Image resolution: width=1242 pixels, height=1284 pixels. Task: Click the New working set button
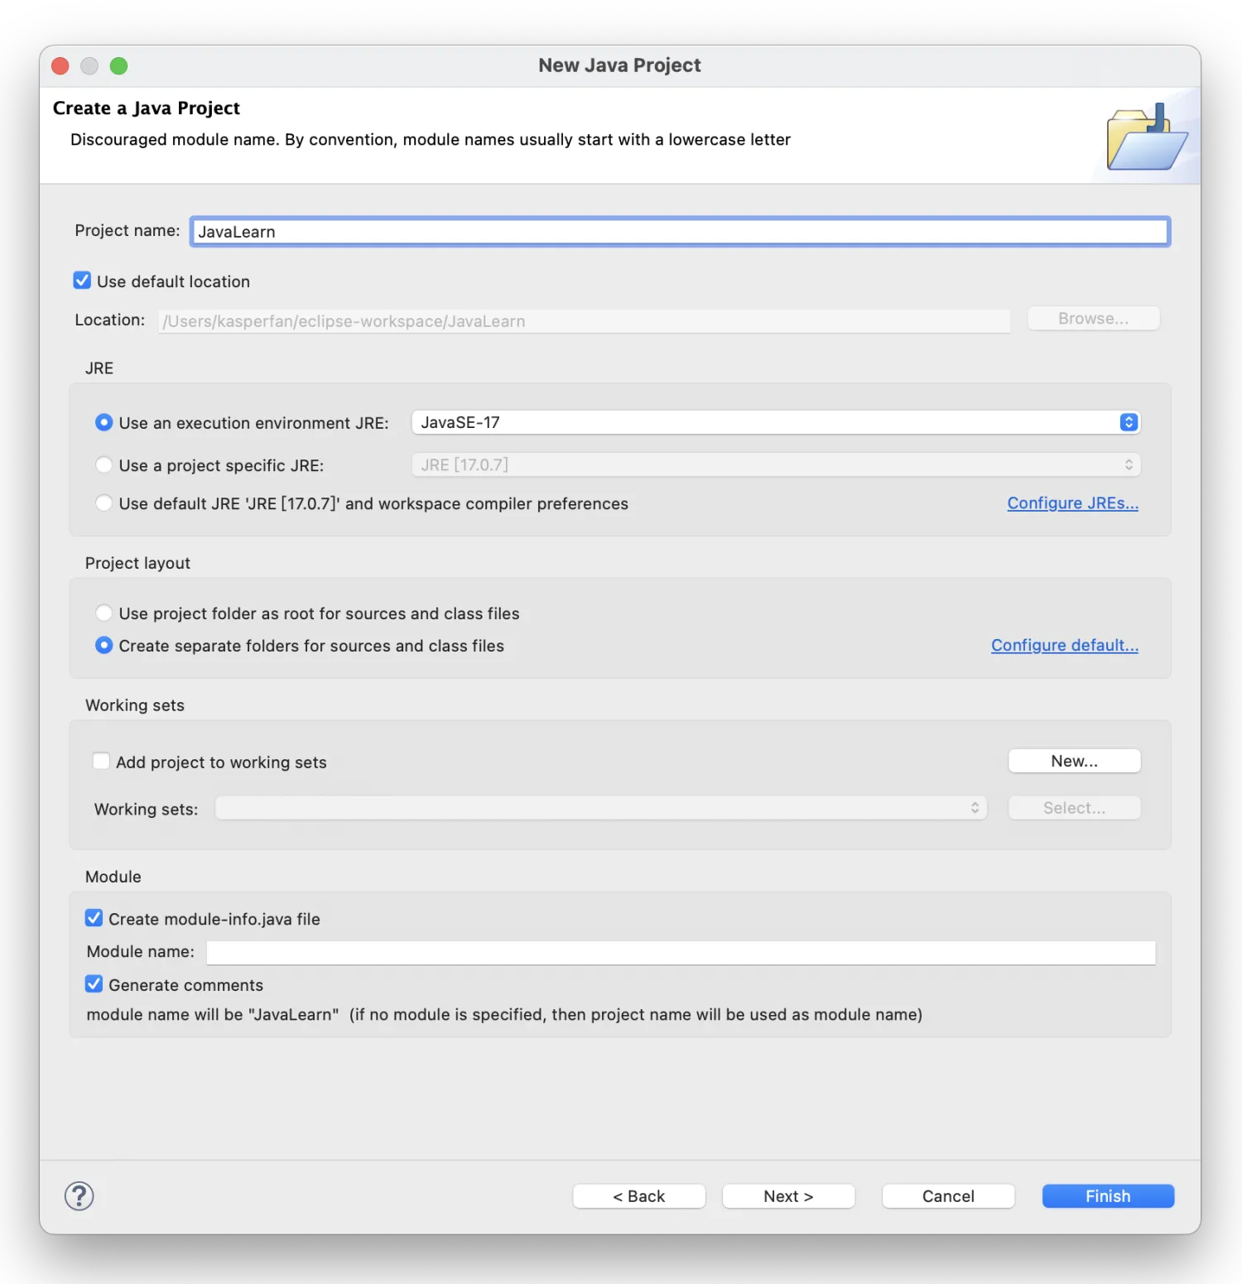point(1074,761)
